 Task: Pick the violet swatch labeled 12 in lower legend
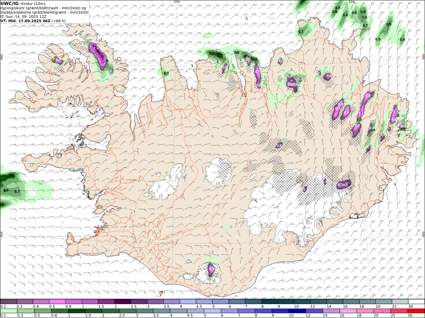tap(314, 311)
